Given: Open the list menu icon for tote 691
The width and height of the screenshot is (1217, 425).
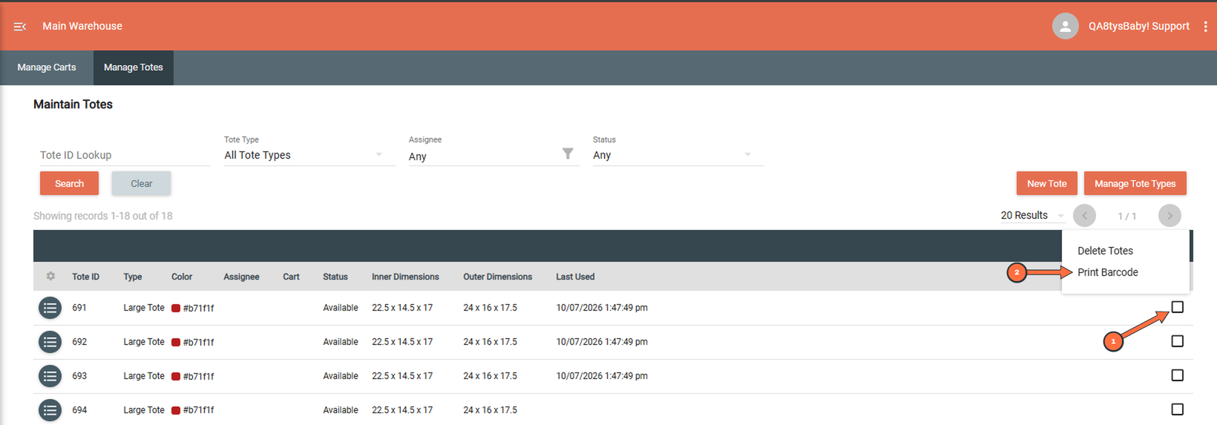Looking at the screenshot, I should [x=50, y=308].
